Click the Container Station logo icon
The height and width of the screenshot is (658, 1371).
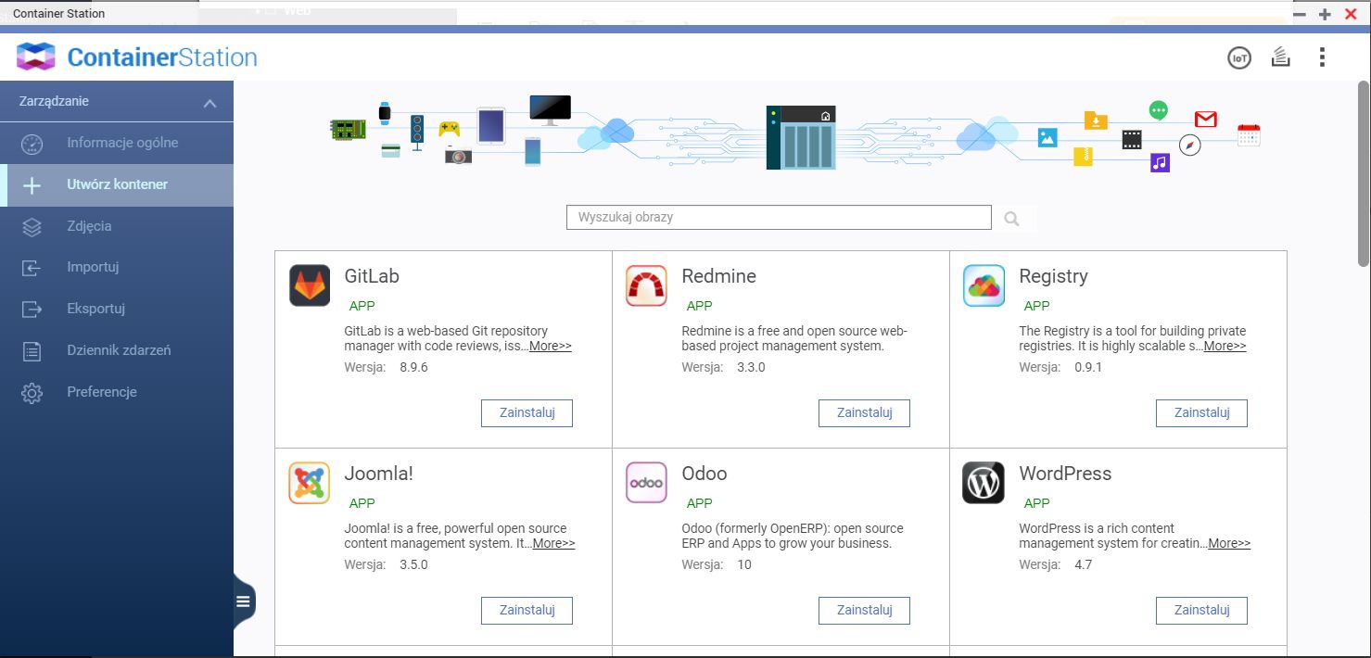pos(36,57)
